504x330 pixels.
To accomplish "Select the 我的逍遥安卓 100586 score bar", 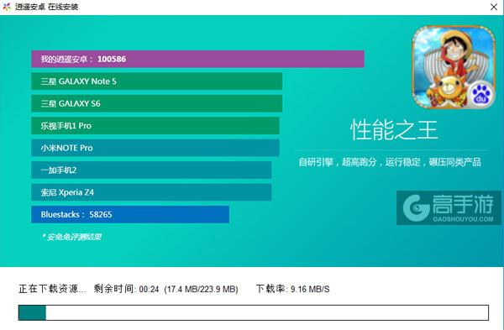I will click(197, 59).
